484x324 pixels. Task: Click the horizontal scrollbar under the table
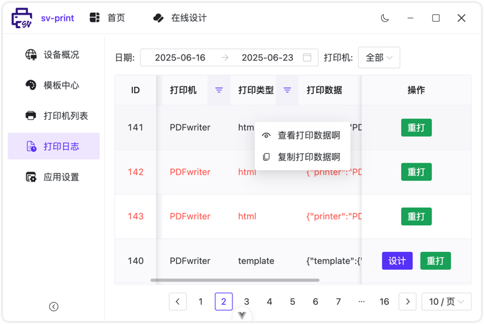[235, 280]
